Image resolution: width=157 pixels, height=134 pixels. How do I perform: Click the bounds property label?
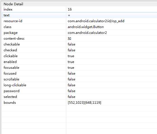10,103
